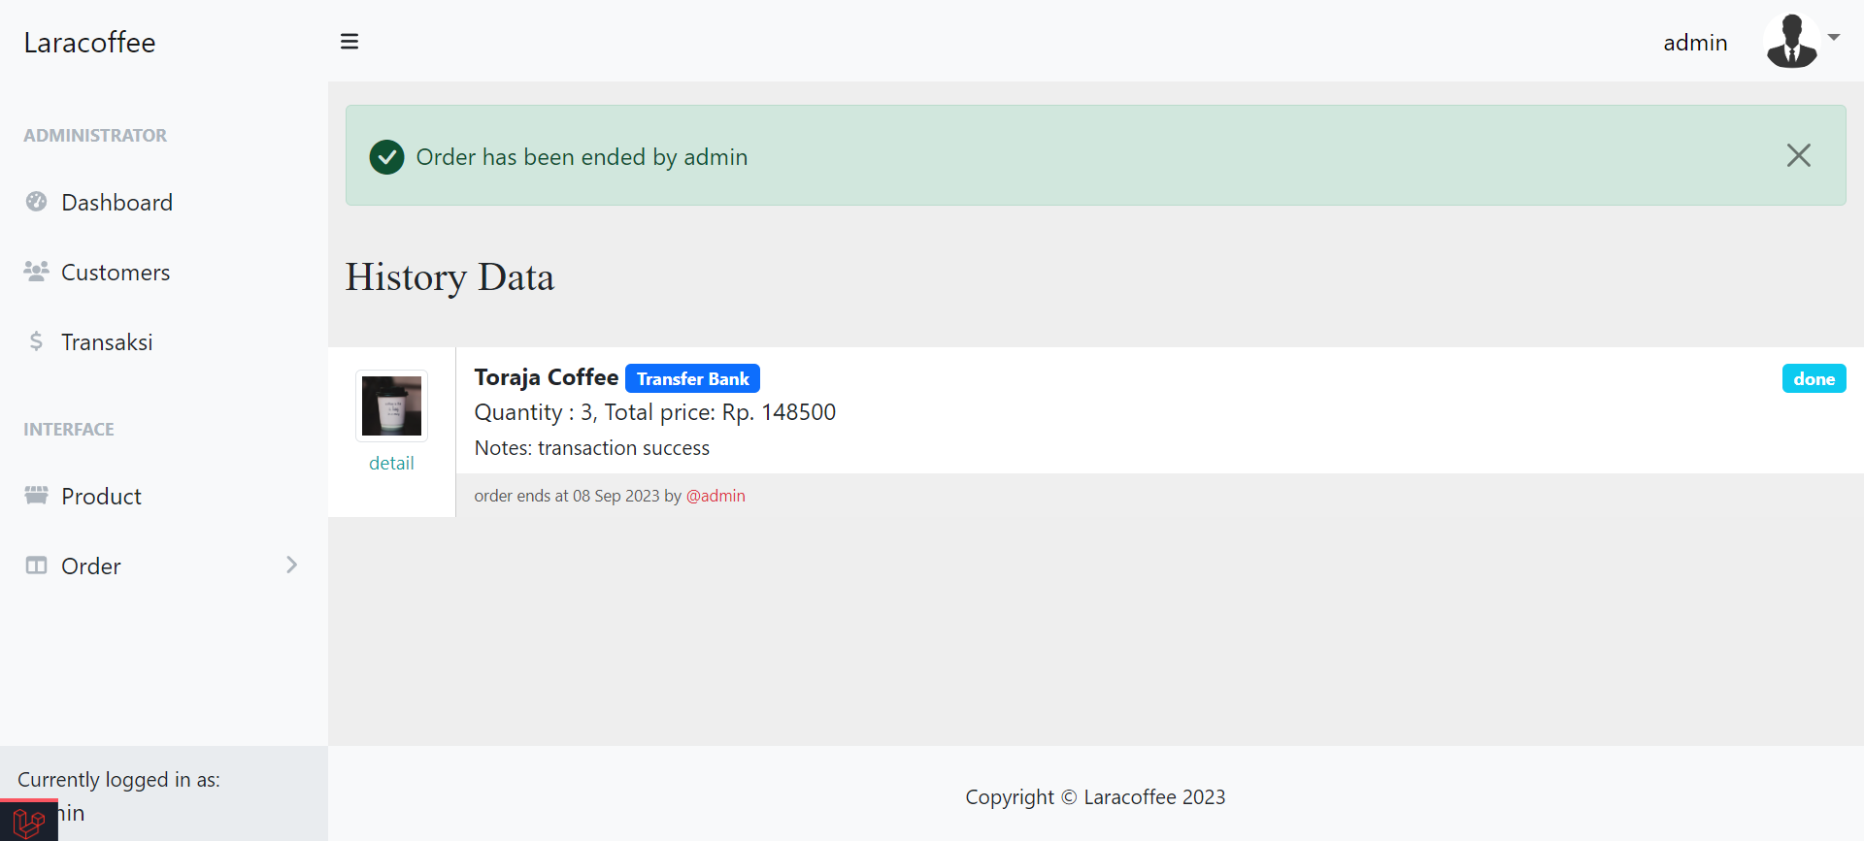Screen dimensions: 1864x841
Task: Click the Order columns icon
Action: 37,566
